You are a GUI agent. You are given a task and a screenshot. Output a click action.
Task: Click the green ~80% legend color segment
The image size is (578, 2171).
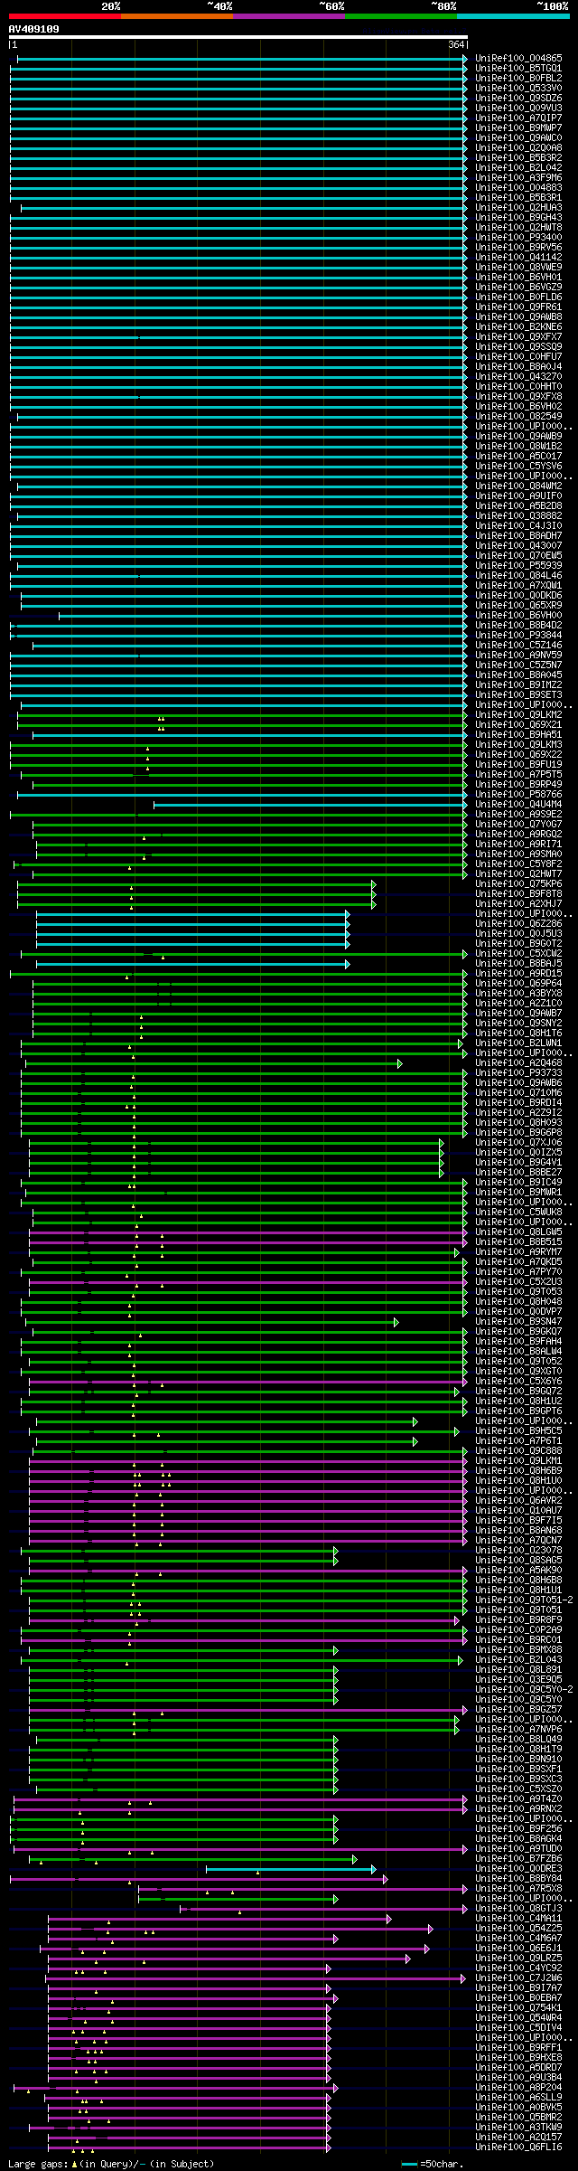[x=400, y=16]
